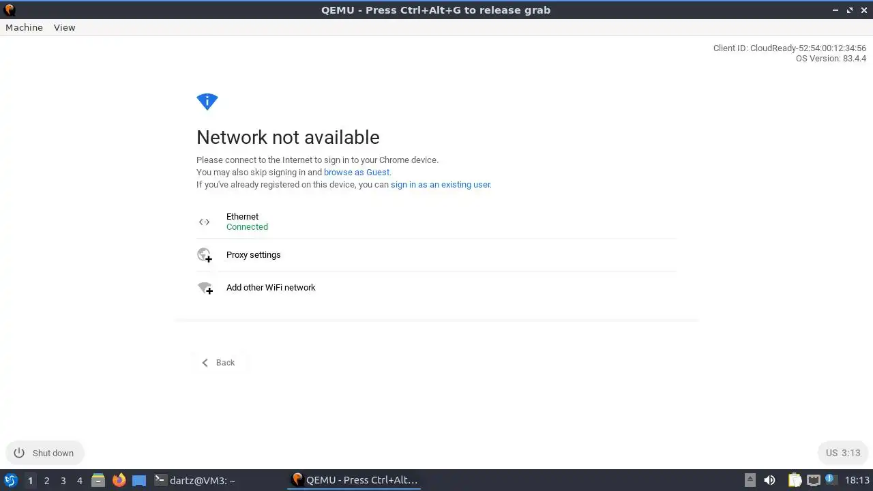The width and height of the screenshot is (873, 491).
Task: Switch to workspace 2
Action: (x=46, y=481)
